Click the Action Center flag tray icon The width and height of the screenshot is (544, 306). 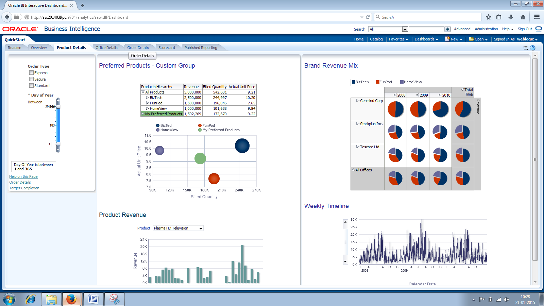(482, 300)
